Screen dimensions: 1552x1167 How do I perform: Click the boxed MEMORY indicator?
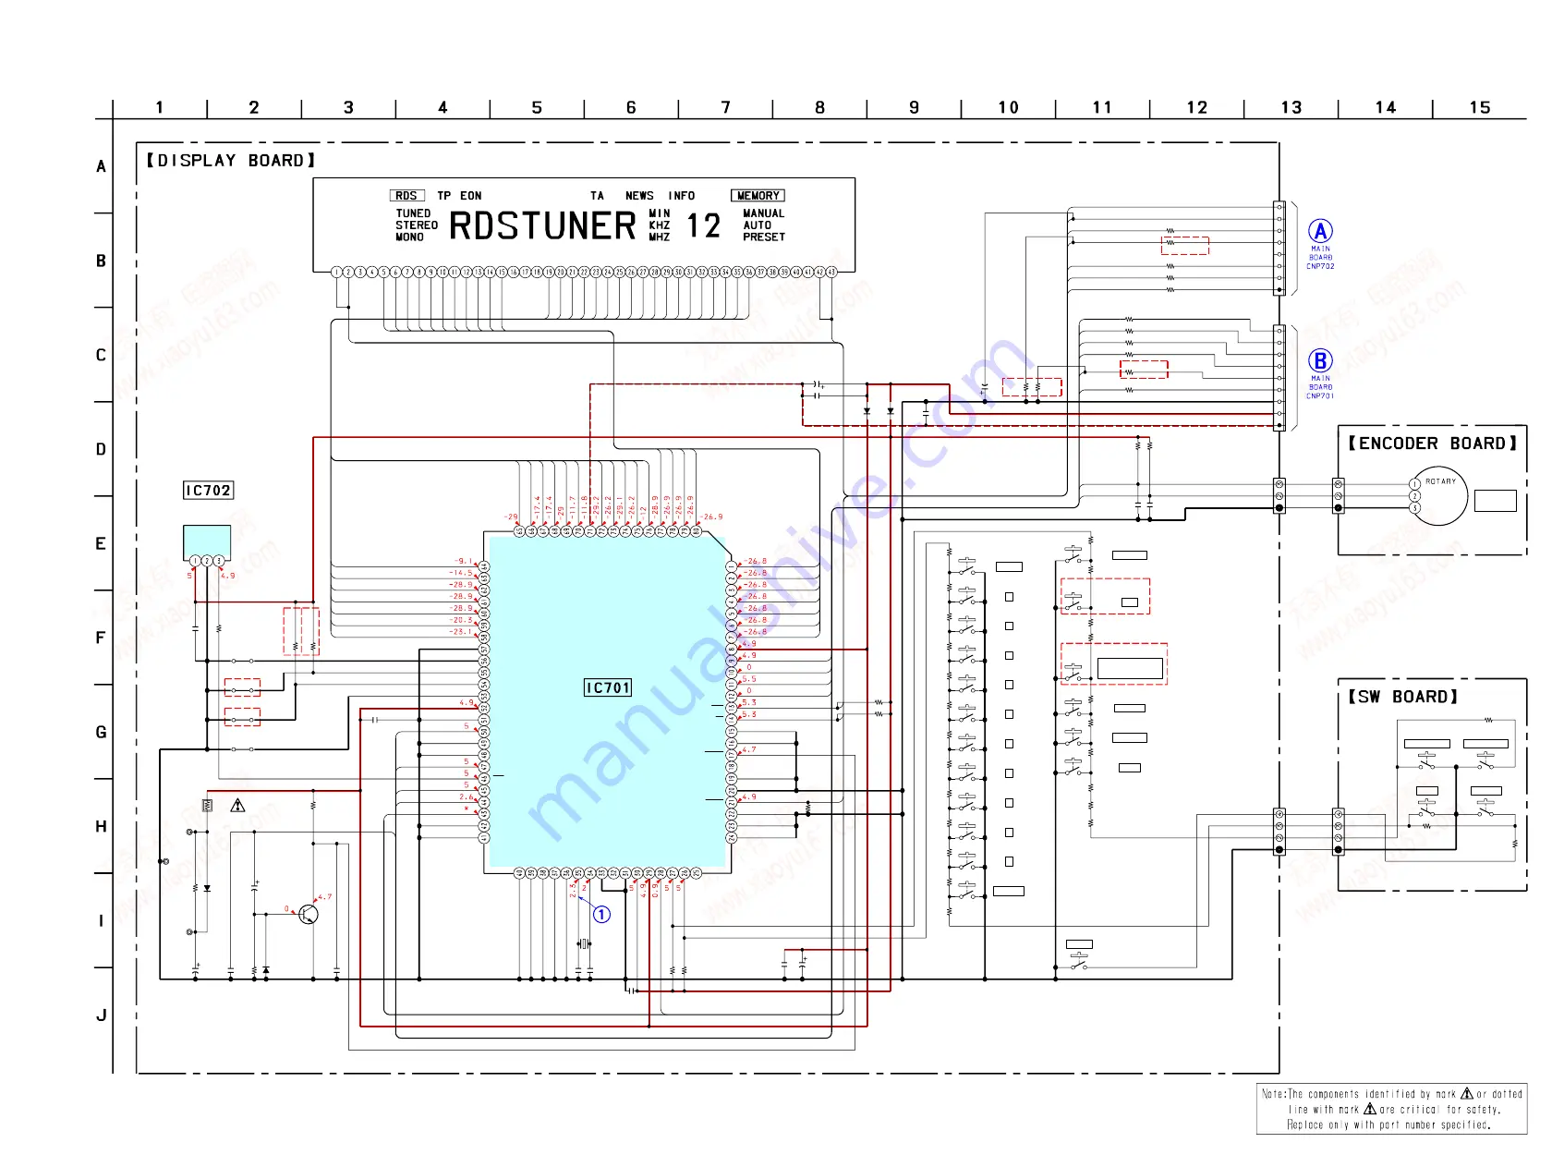(758, 196)
